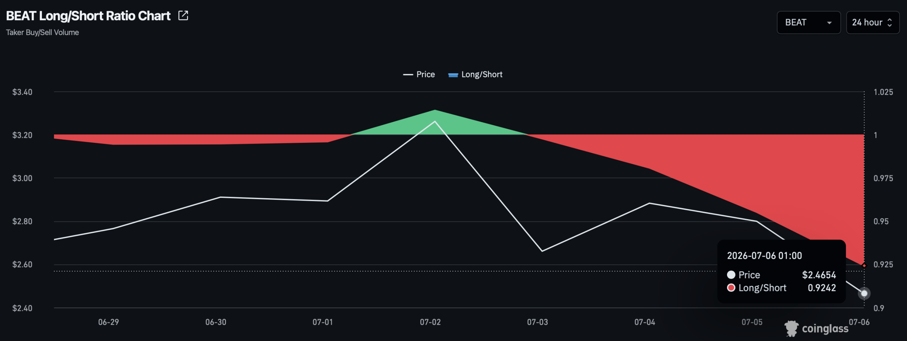
Task: Click the tooltip Price value $2.4654
Action: pyautogui.click(x=819, y=275)
